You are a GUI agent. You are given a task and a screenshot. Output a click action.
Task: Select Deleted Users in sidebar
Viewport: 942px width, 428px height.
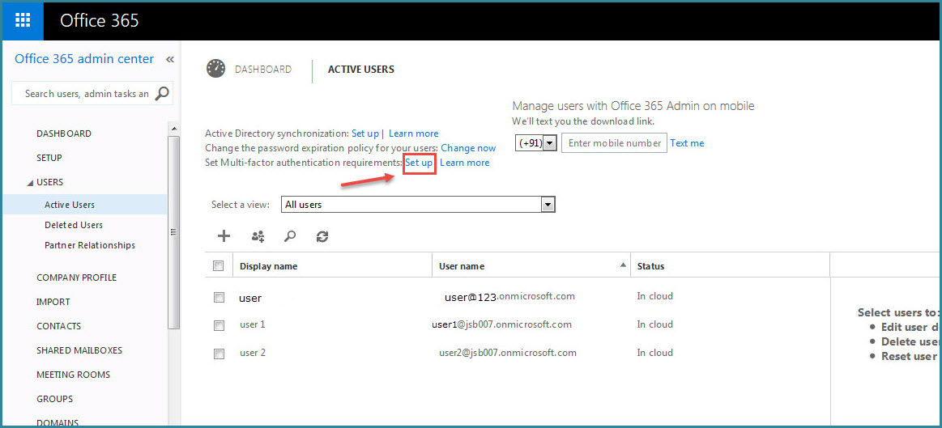click(73, 225)
